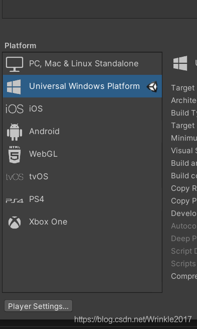Image resolution: width=197 pixels, height=329 pixels.
Task: Click the iOS platform icon
Action: (15, 109)
